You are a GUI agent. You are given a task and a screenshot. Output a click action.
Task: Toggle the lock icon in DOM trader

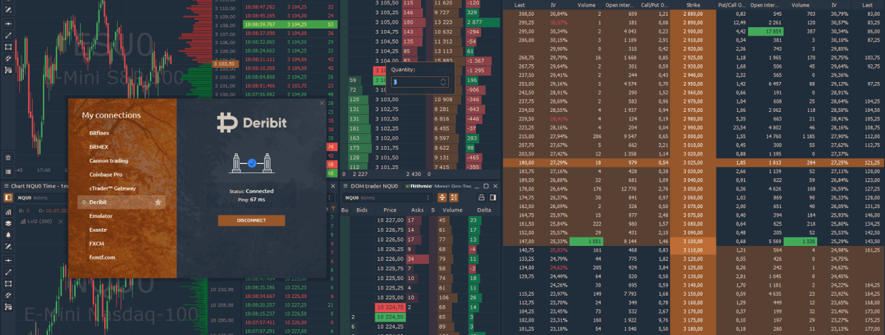[x=482, y=197]
